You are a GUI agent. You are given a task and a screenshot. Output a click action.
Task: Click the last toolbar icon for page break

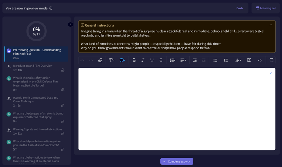pyautogui.click(x=271, y=60)
